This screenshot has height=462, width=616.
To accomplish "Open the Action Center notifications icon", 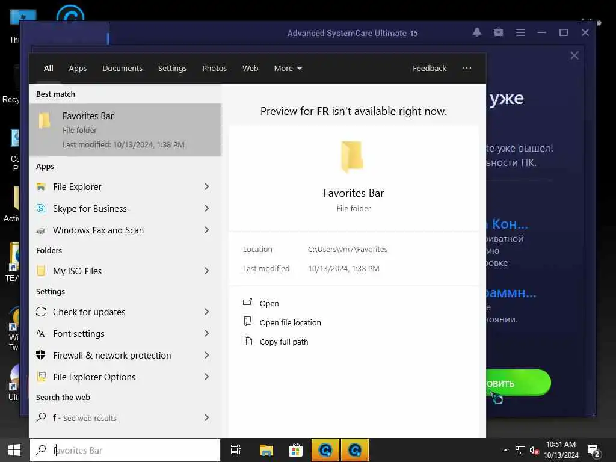I will coord(593,451).
